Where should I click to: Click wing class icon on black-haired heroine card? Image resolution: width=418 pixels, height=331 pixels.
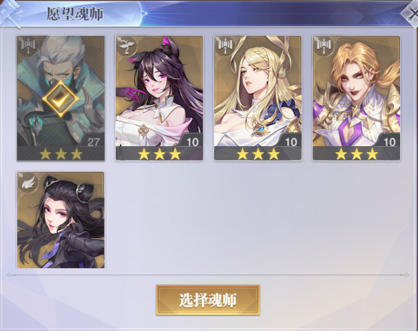[x=28, y=181]
